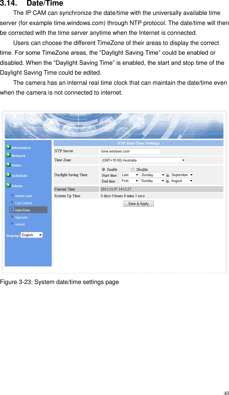
Task: Open the Information menu
Action: click(21, 148)
